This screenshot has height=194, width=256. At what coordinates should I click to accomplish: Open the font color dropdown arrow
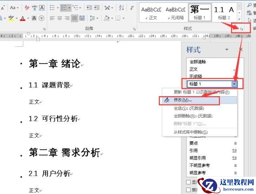[28, 18]
